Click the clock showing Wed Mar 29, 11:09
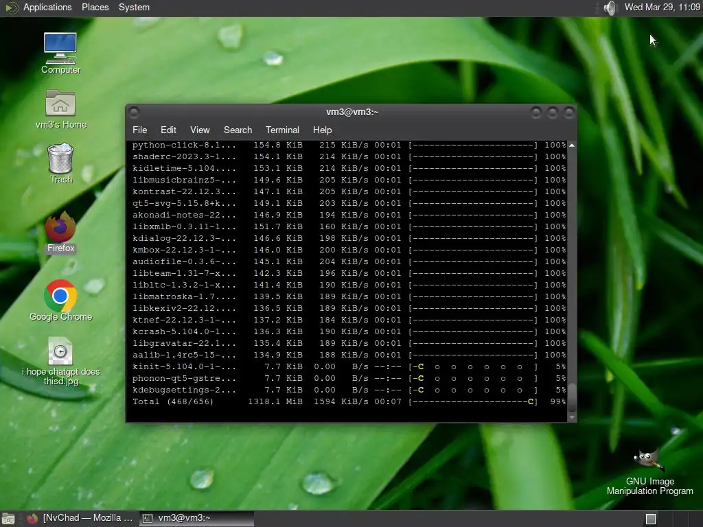Viewport: 703px width, 527px height. coord(662,7)
